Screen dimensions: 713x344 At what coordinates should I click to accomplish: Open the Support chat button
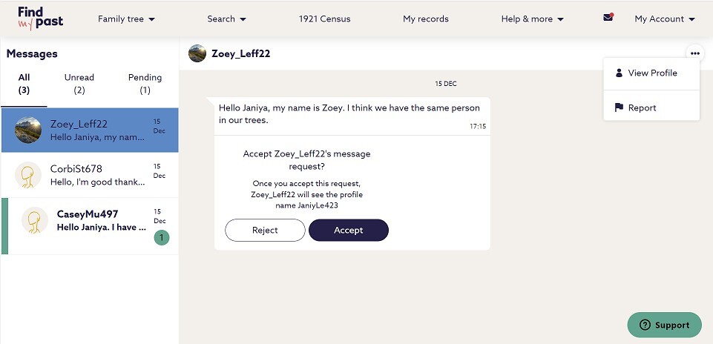point(664,325)
